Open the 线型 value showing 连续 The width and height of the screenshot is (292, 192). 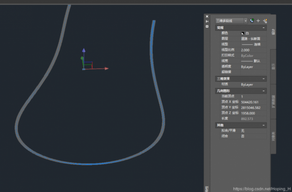coord(253,44)
